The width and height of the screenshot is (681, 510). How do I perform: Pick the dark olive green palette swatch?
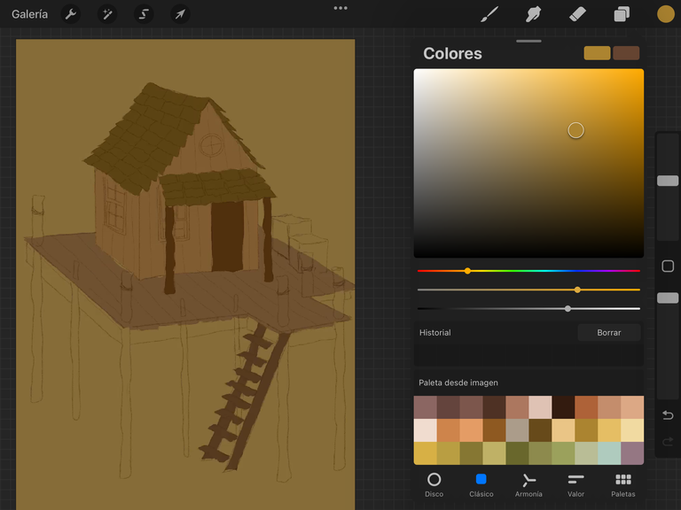pos(517,453)
